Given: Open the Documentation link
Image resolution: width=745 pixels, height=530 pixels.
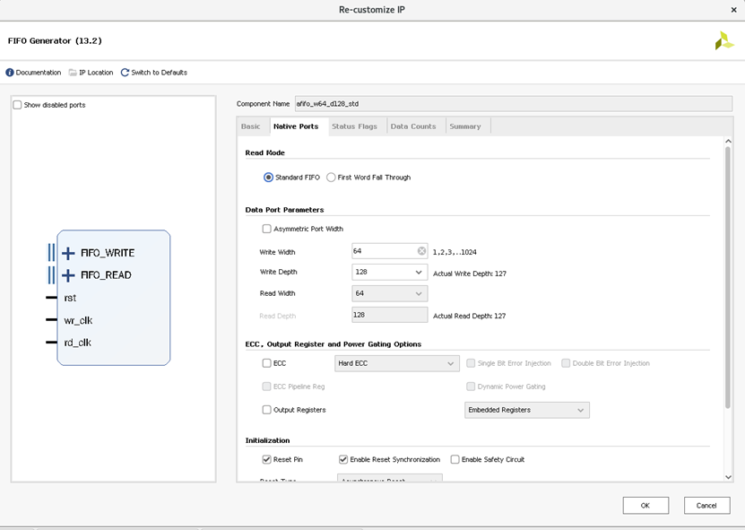Looking at the screenshot, I should point(39,73).
